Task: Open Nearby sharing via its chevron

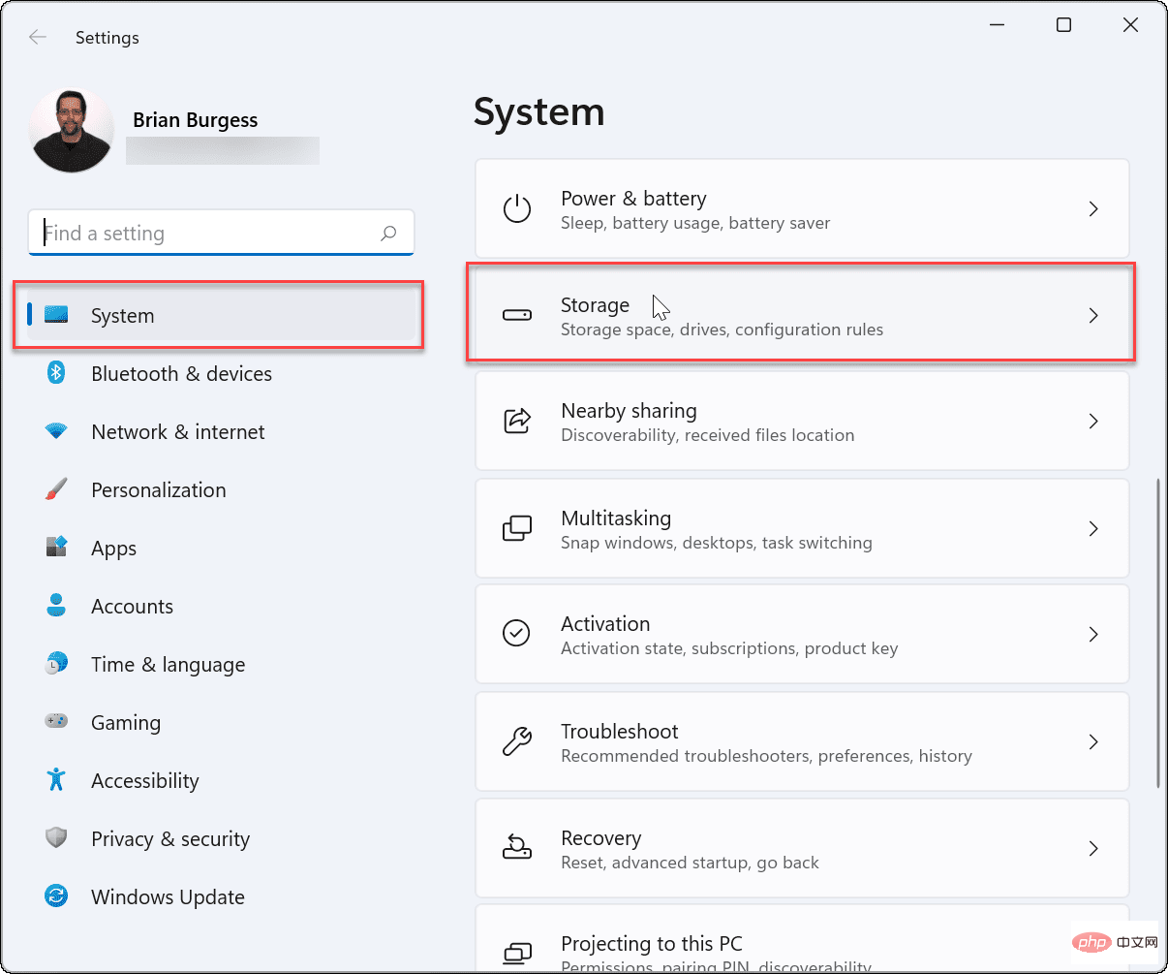Action: tap(1093, 422)
